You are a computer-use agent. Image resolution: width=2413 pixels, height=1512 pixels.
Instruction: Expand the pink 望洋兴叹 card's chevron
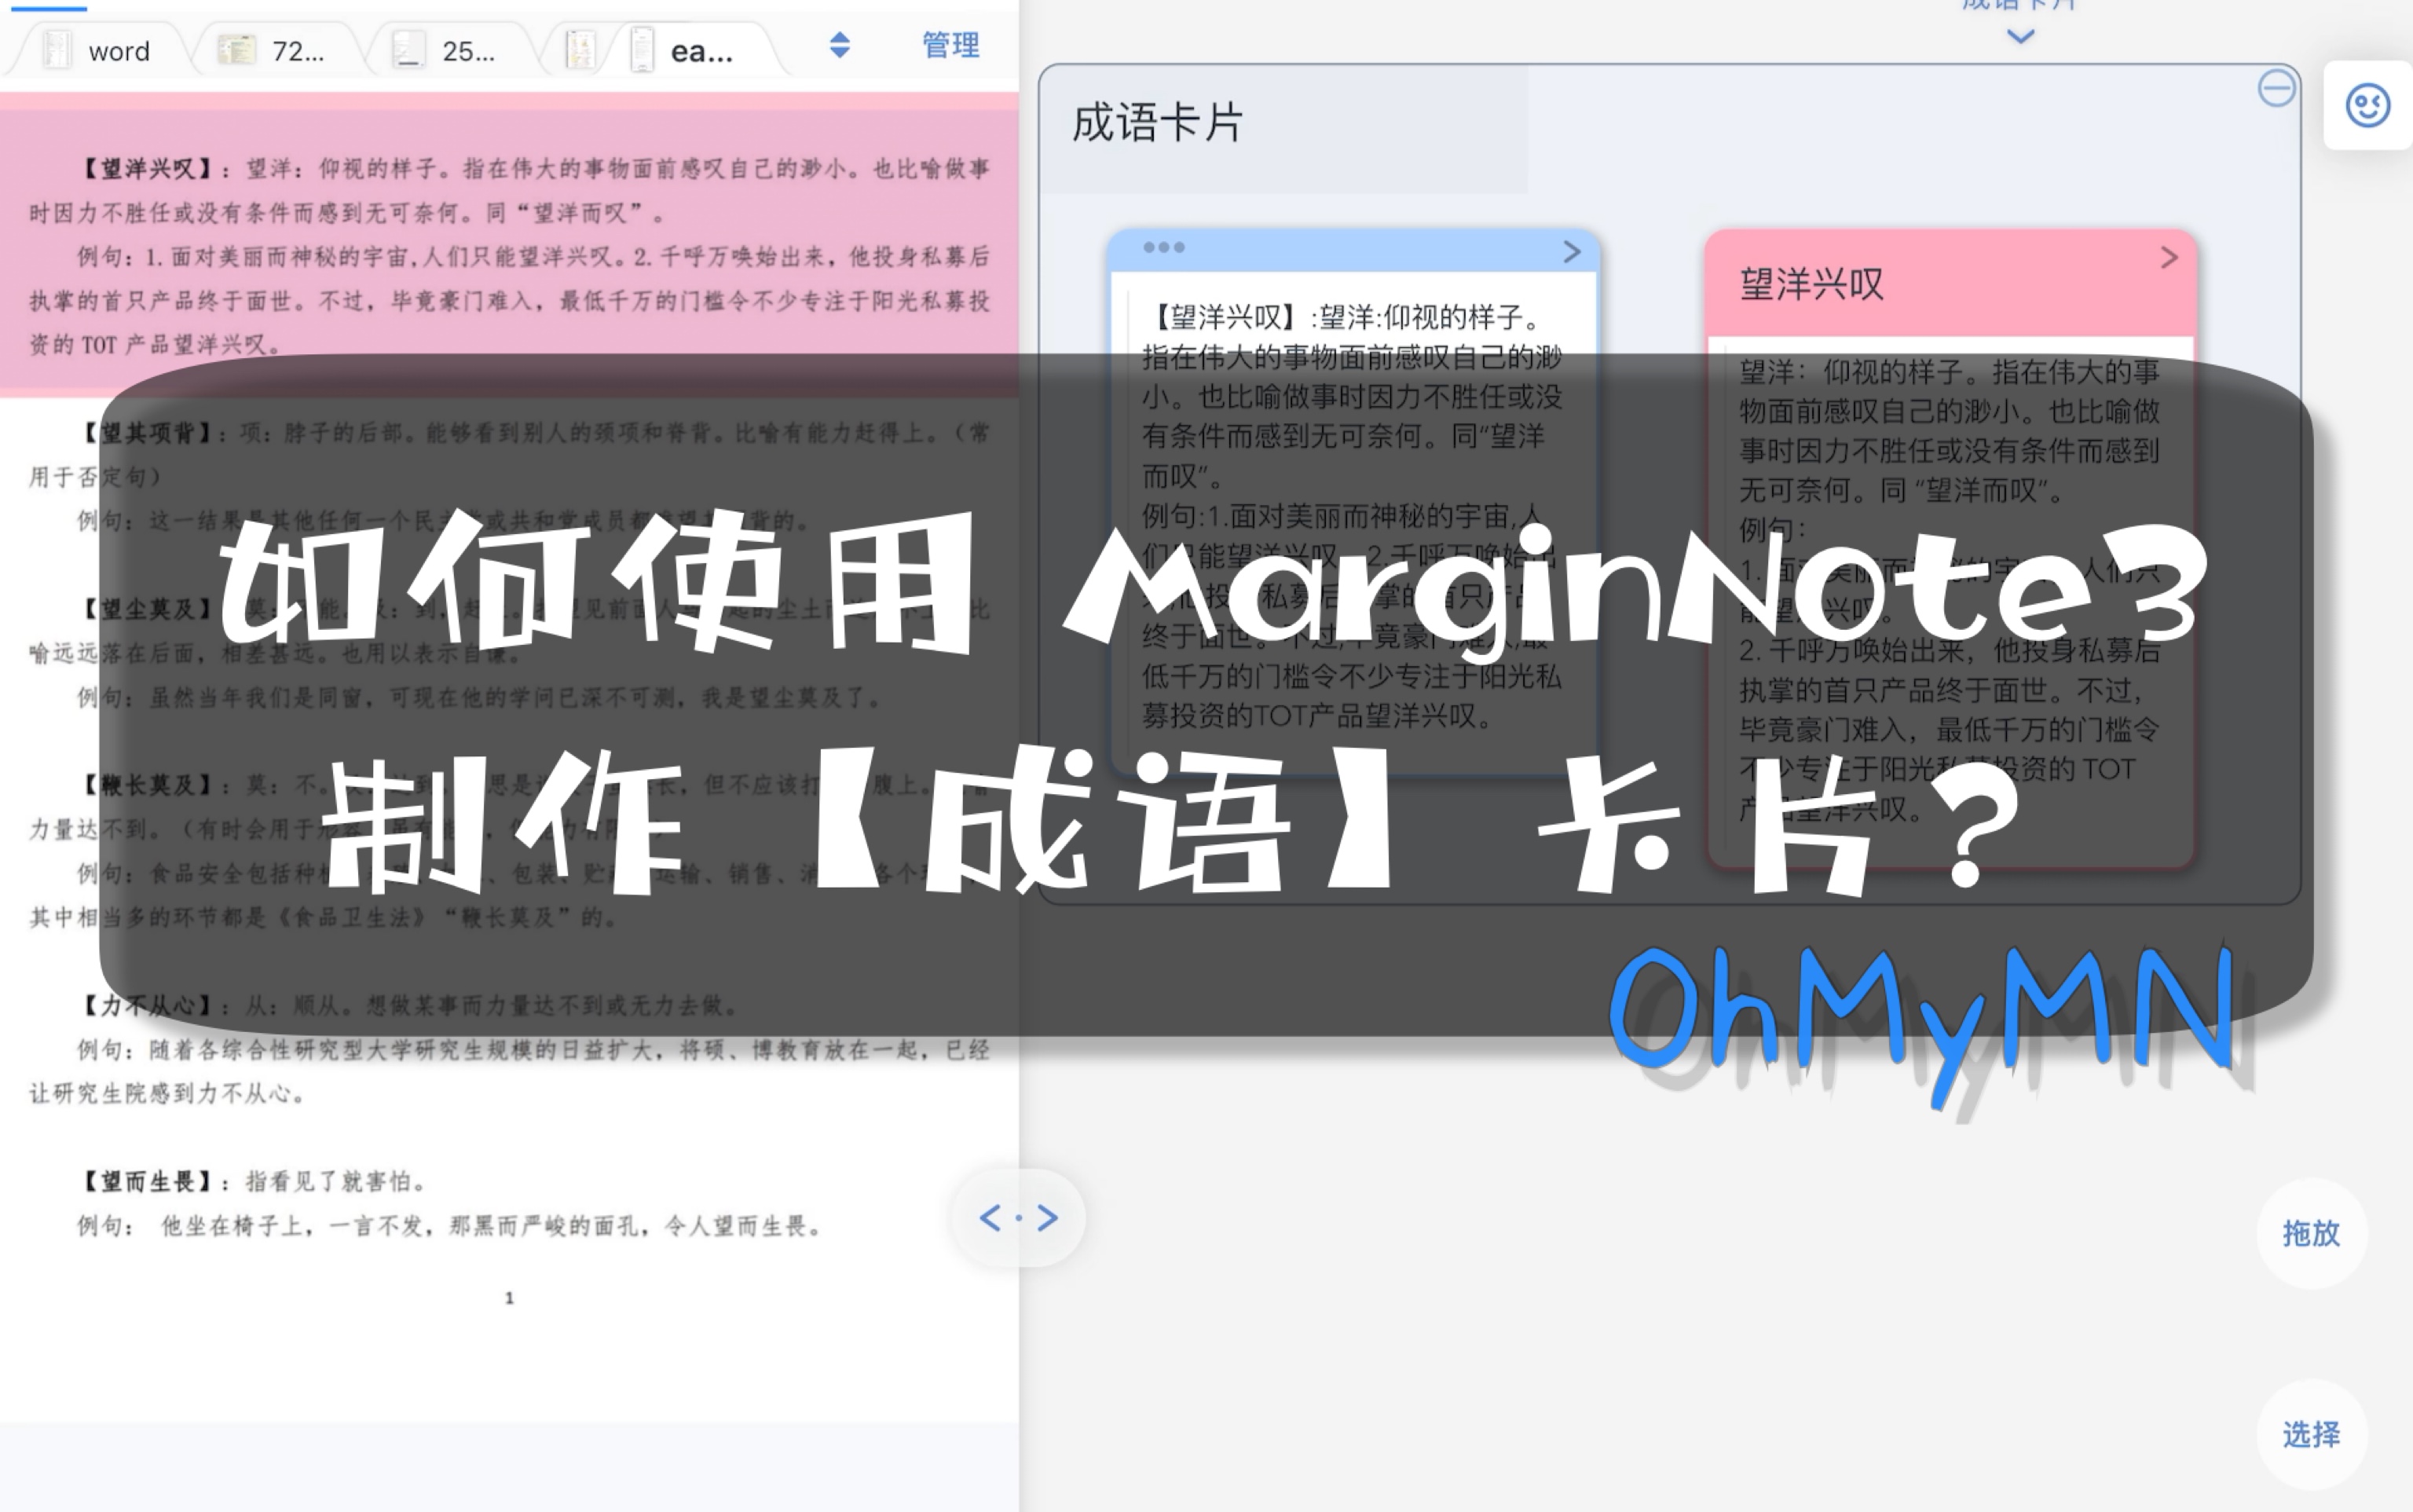tap(2168, 258)
